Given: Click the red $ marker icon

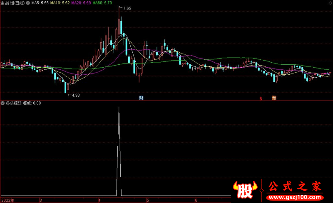Looking at the screenshot, I should [261, 98].
